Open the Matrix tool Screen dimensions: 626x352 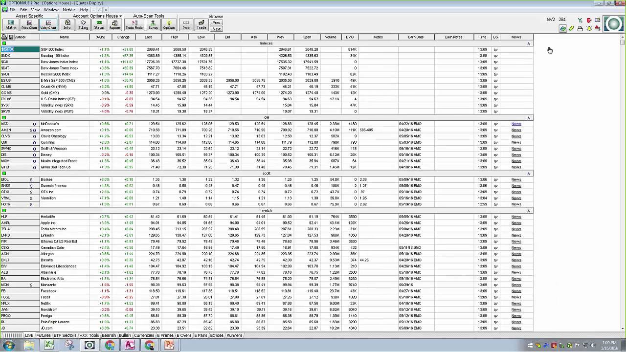click(11, 24)
